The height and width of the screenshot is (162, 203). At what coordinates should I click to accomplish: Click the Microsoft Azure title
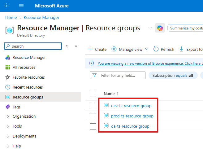[x=52, y=6]
